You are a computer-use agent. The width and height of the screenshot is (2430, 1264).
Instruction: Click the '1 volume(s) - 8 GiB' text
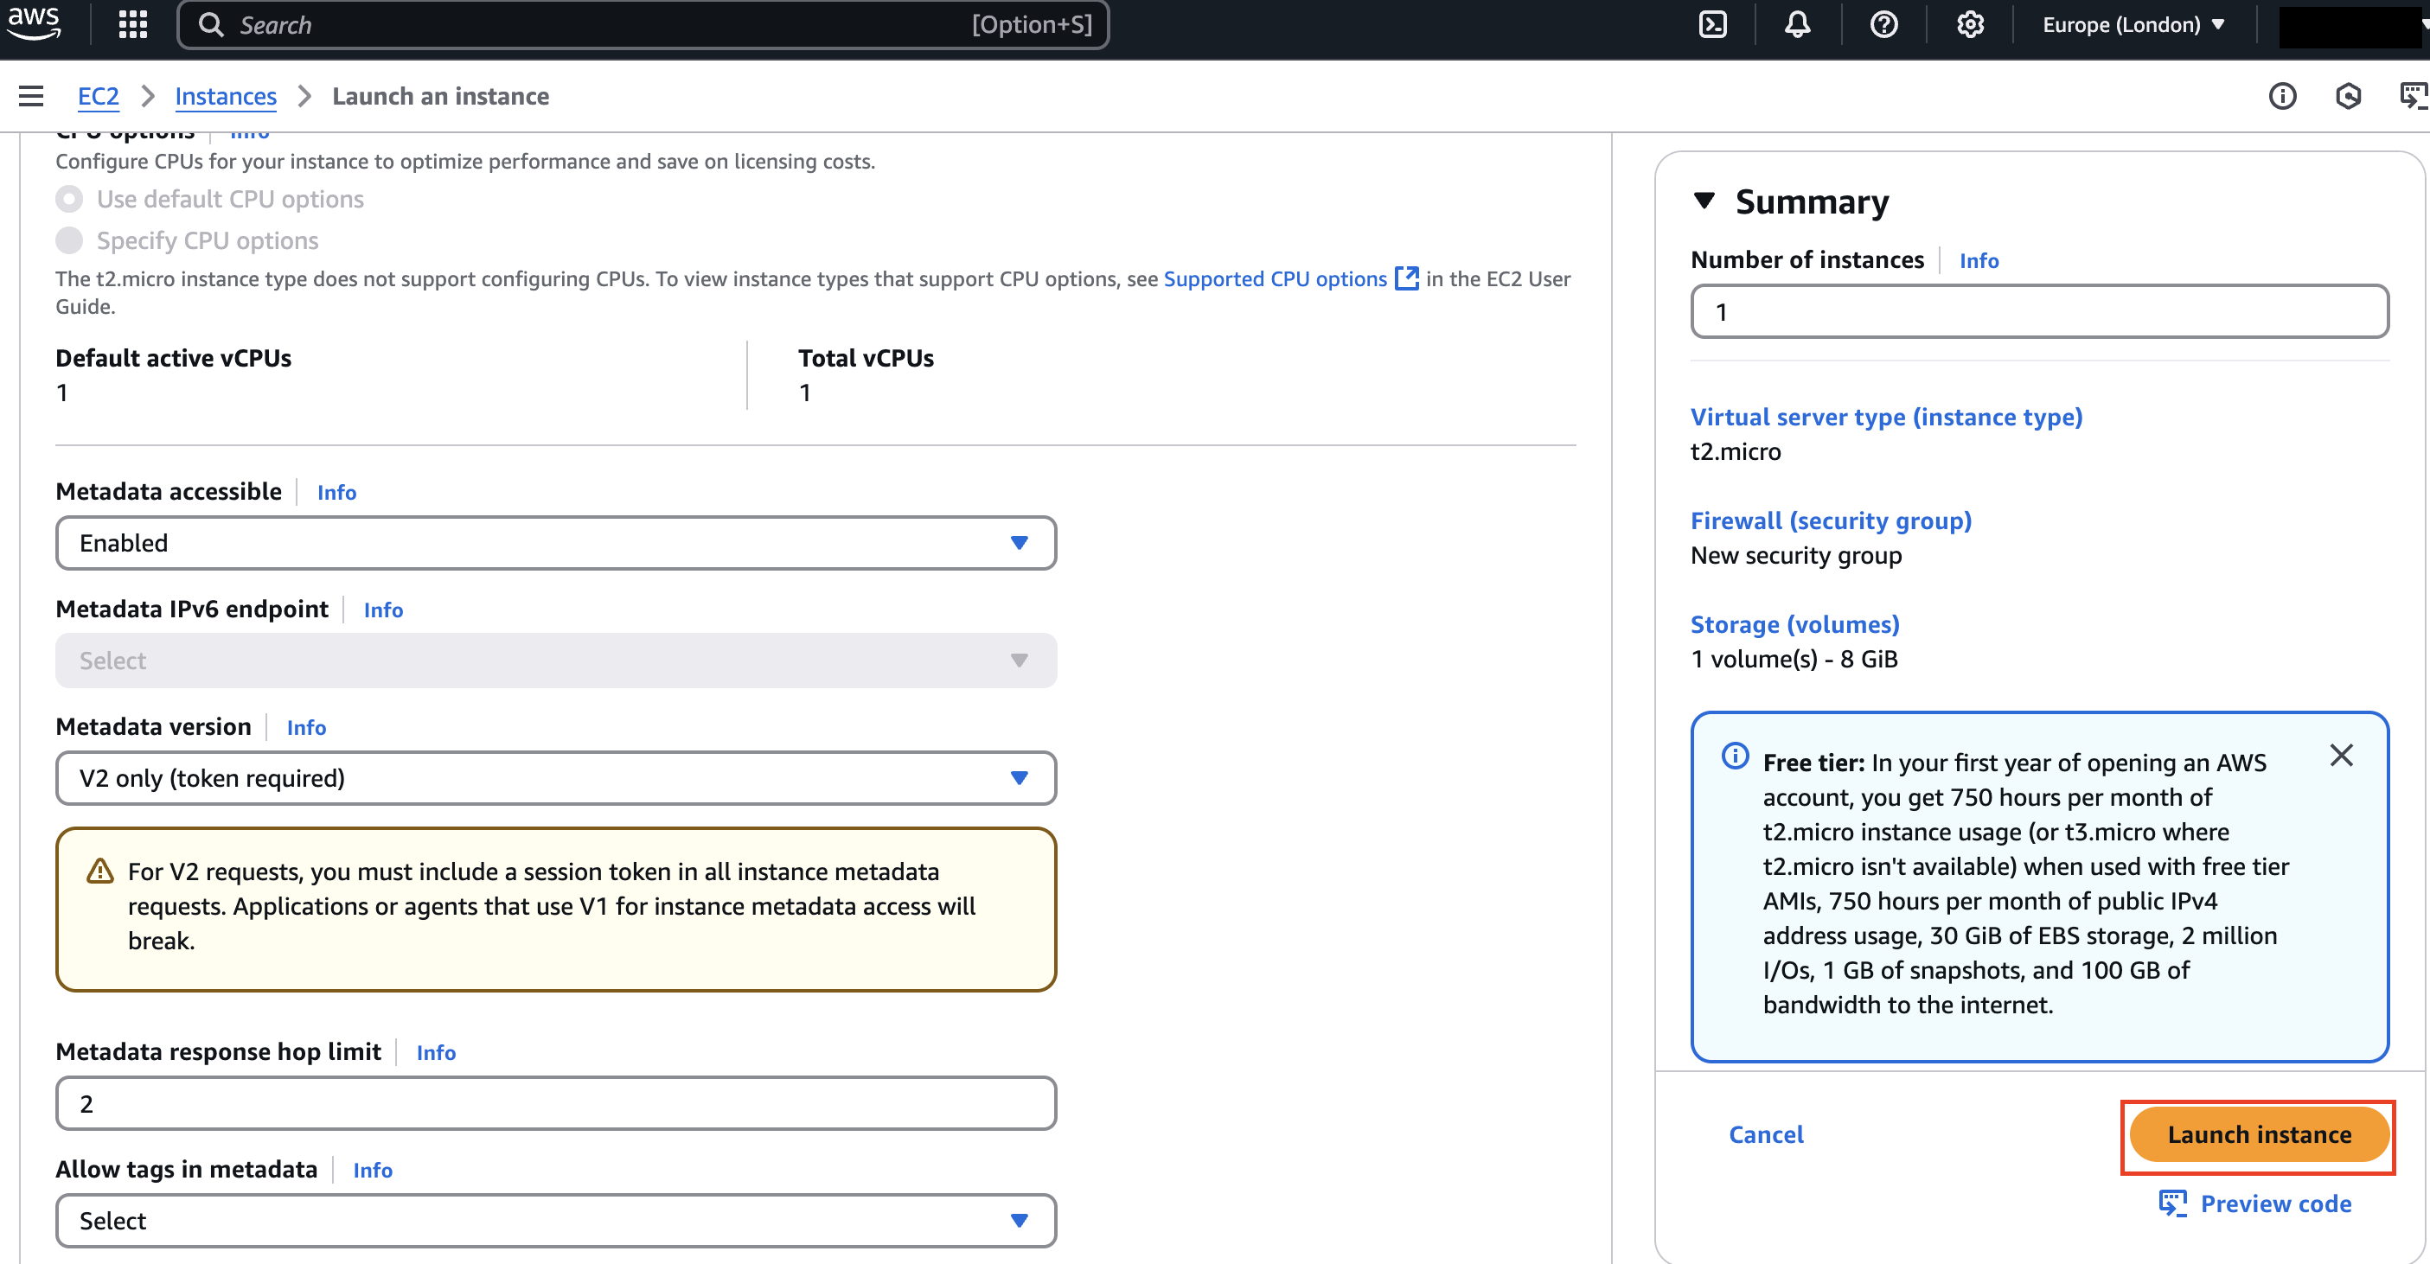pos(1794,659)
